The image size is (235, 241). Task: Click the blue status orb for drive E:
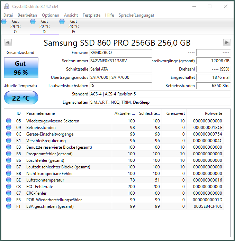tap(62, 21)
